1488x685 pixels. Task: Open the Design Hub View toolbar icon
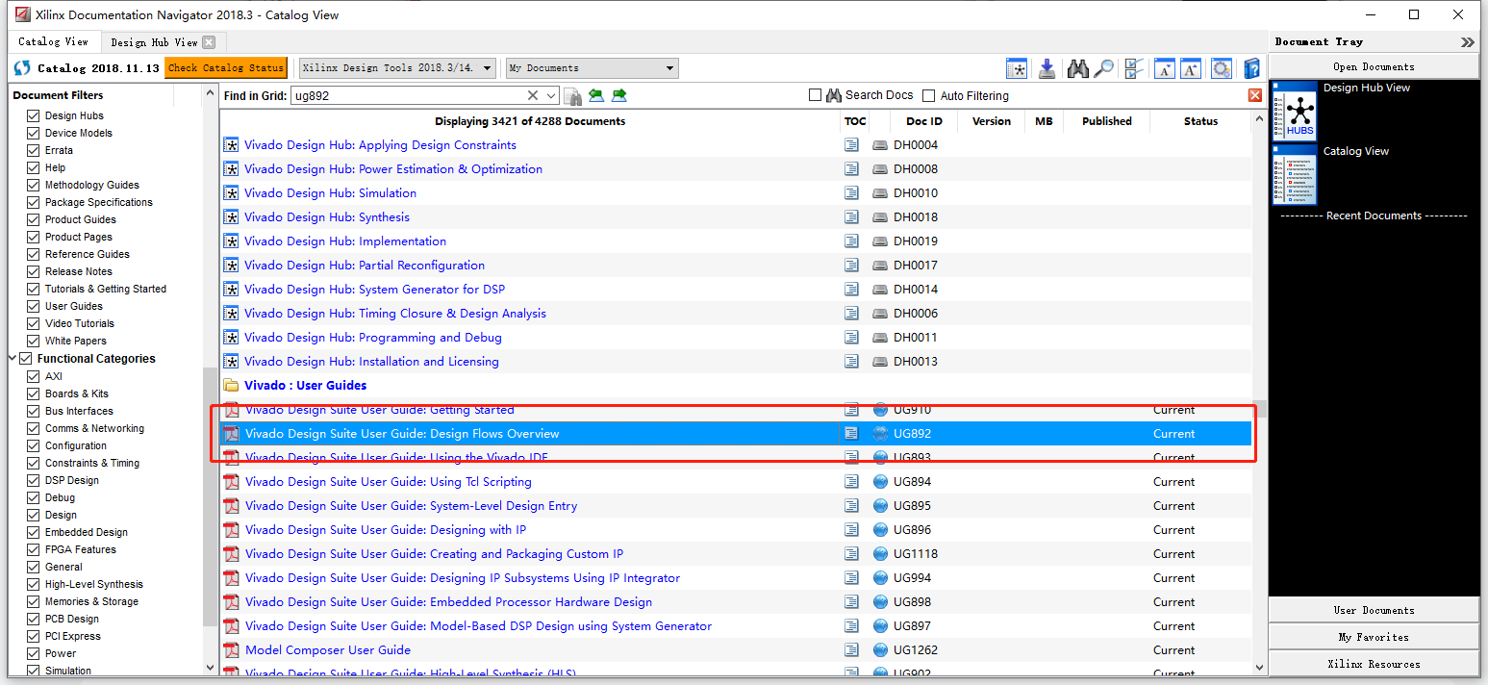(1017, 67)
